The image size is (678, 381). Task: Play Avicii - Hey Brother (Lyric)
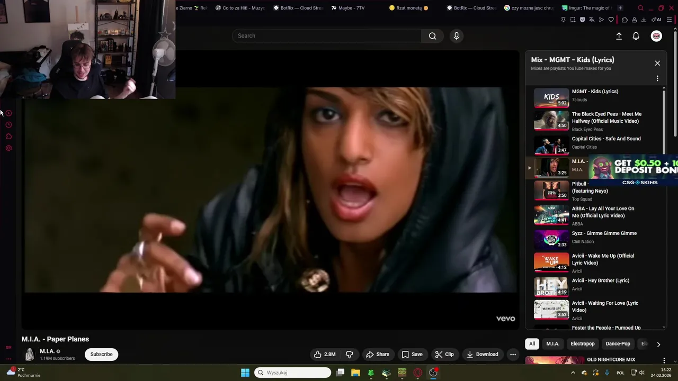click(594, 286)
